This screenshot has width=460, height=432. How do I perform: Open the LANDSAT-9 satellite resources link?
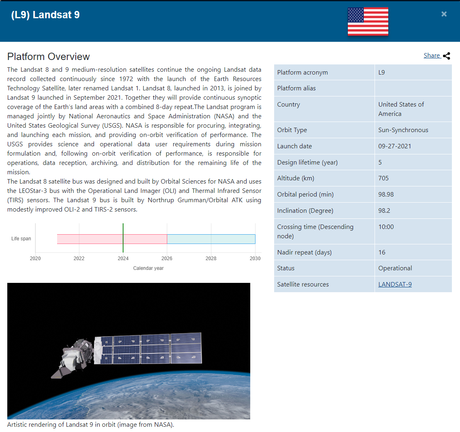tap(395, 284)
